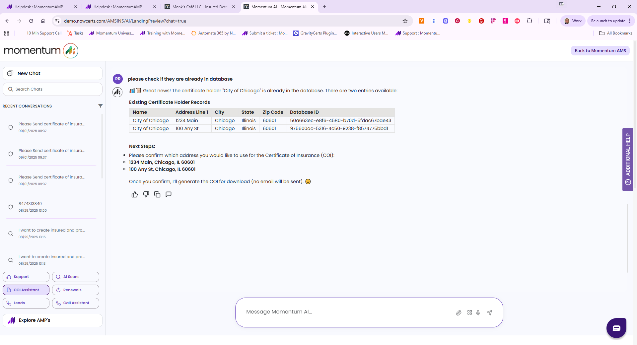
Task: Click the 1234 Main address cell
Action: 192,120
